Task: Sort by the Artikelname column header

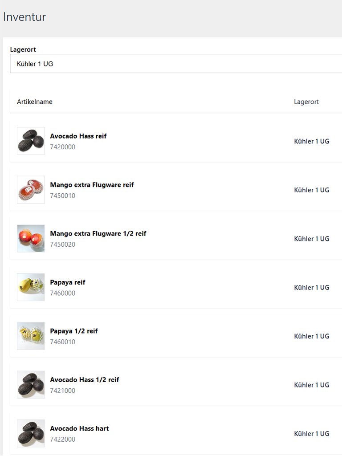Action: click(x=35, y=102)
